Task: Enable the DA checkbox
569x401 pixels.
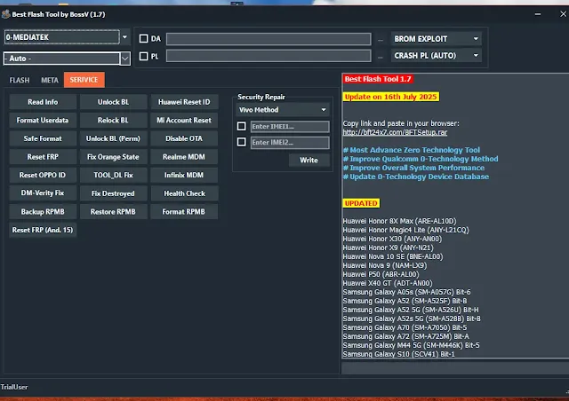Action: (x=144, y=39)
